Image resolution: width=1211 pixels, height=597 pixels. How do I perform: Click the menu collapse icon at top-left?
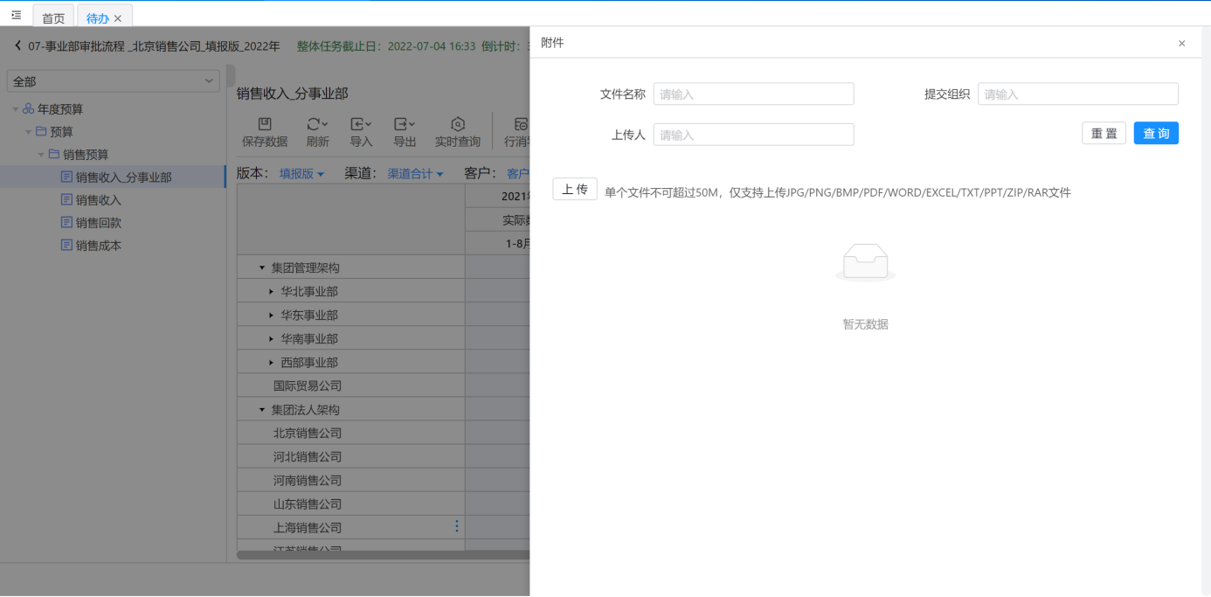[16, 15]
